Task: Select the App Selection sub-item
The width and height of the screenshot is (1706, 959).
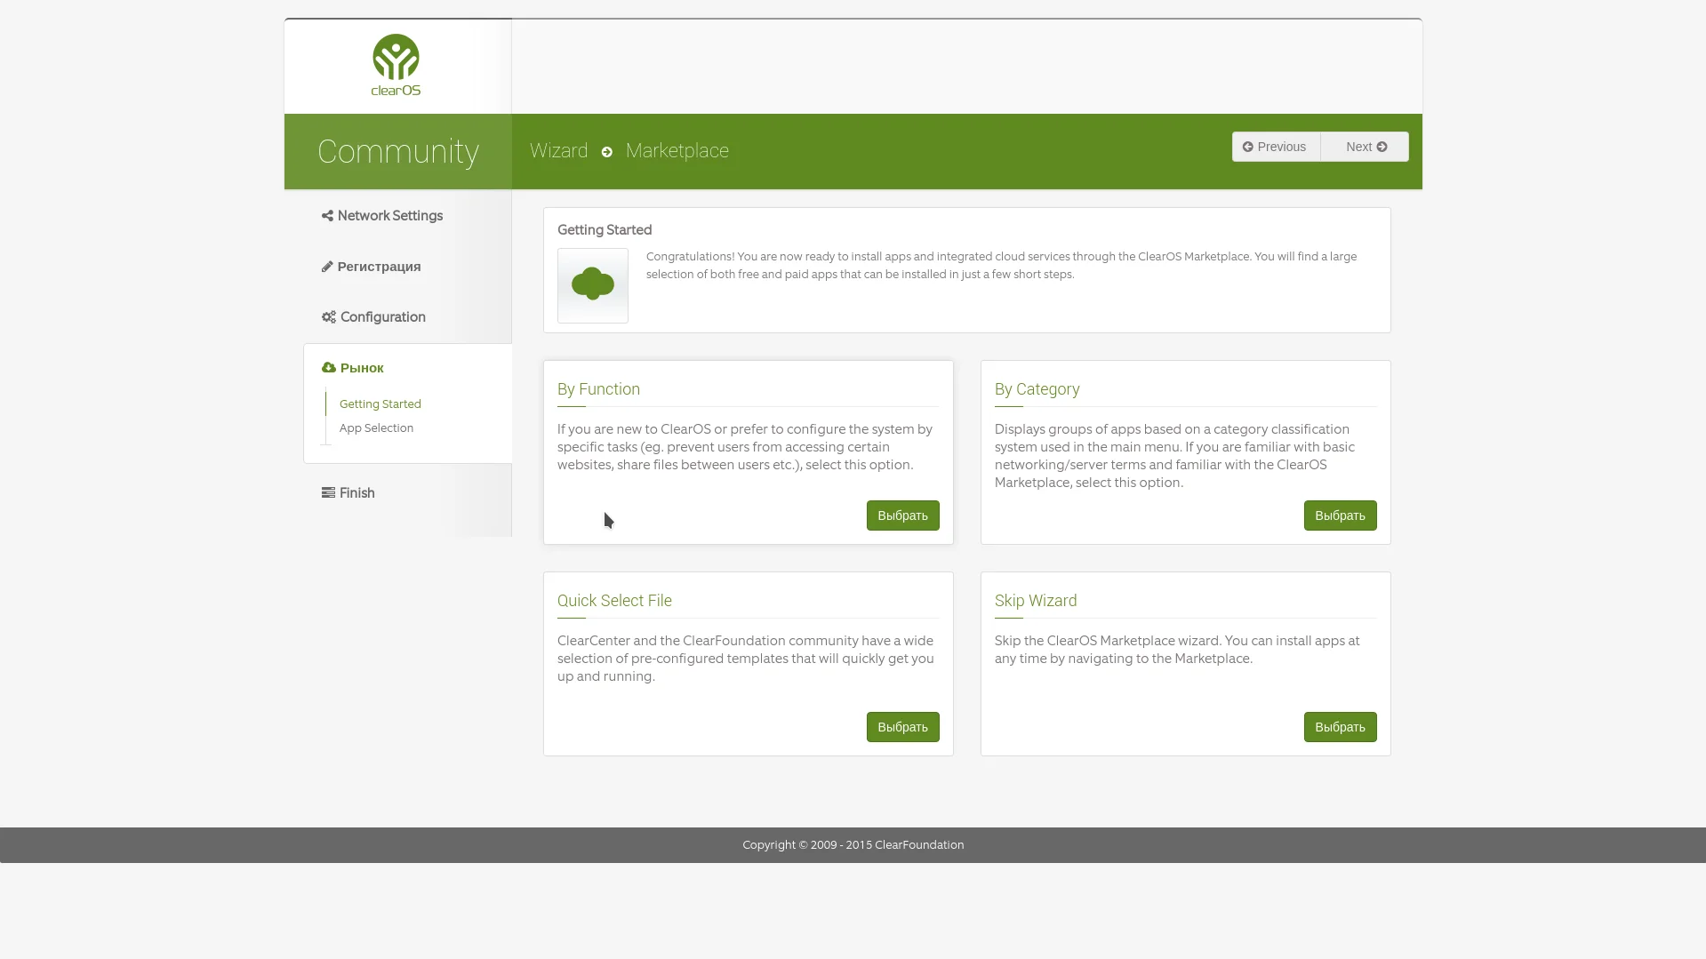Action: tap(376, 428)
